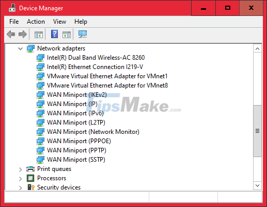
Task: Click Show/Hide Console Tree toolbar icon
Action: pyautogui.click(x=39, y=34)
